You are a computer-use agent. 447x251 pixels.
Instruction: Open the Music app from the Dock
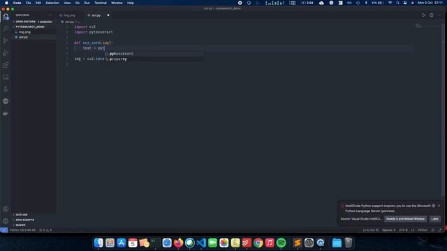tap(270, 243)
